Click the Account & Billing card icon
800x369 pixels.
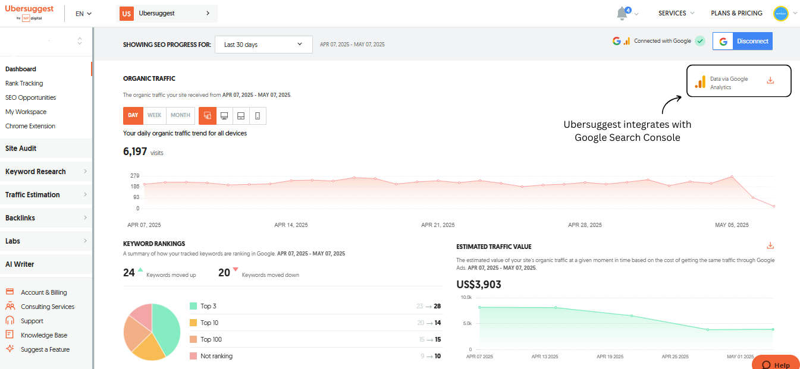[10, 292]
